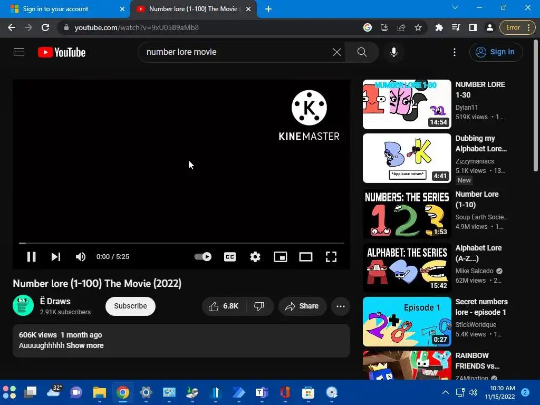
Task: Open the clock and date panel
Action: tap(500, 392)
